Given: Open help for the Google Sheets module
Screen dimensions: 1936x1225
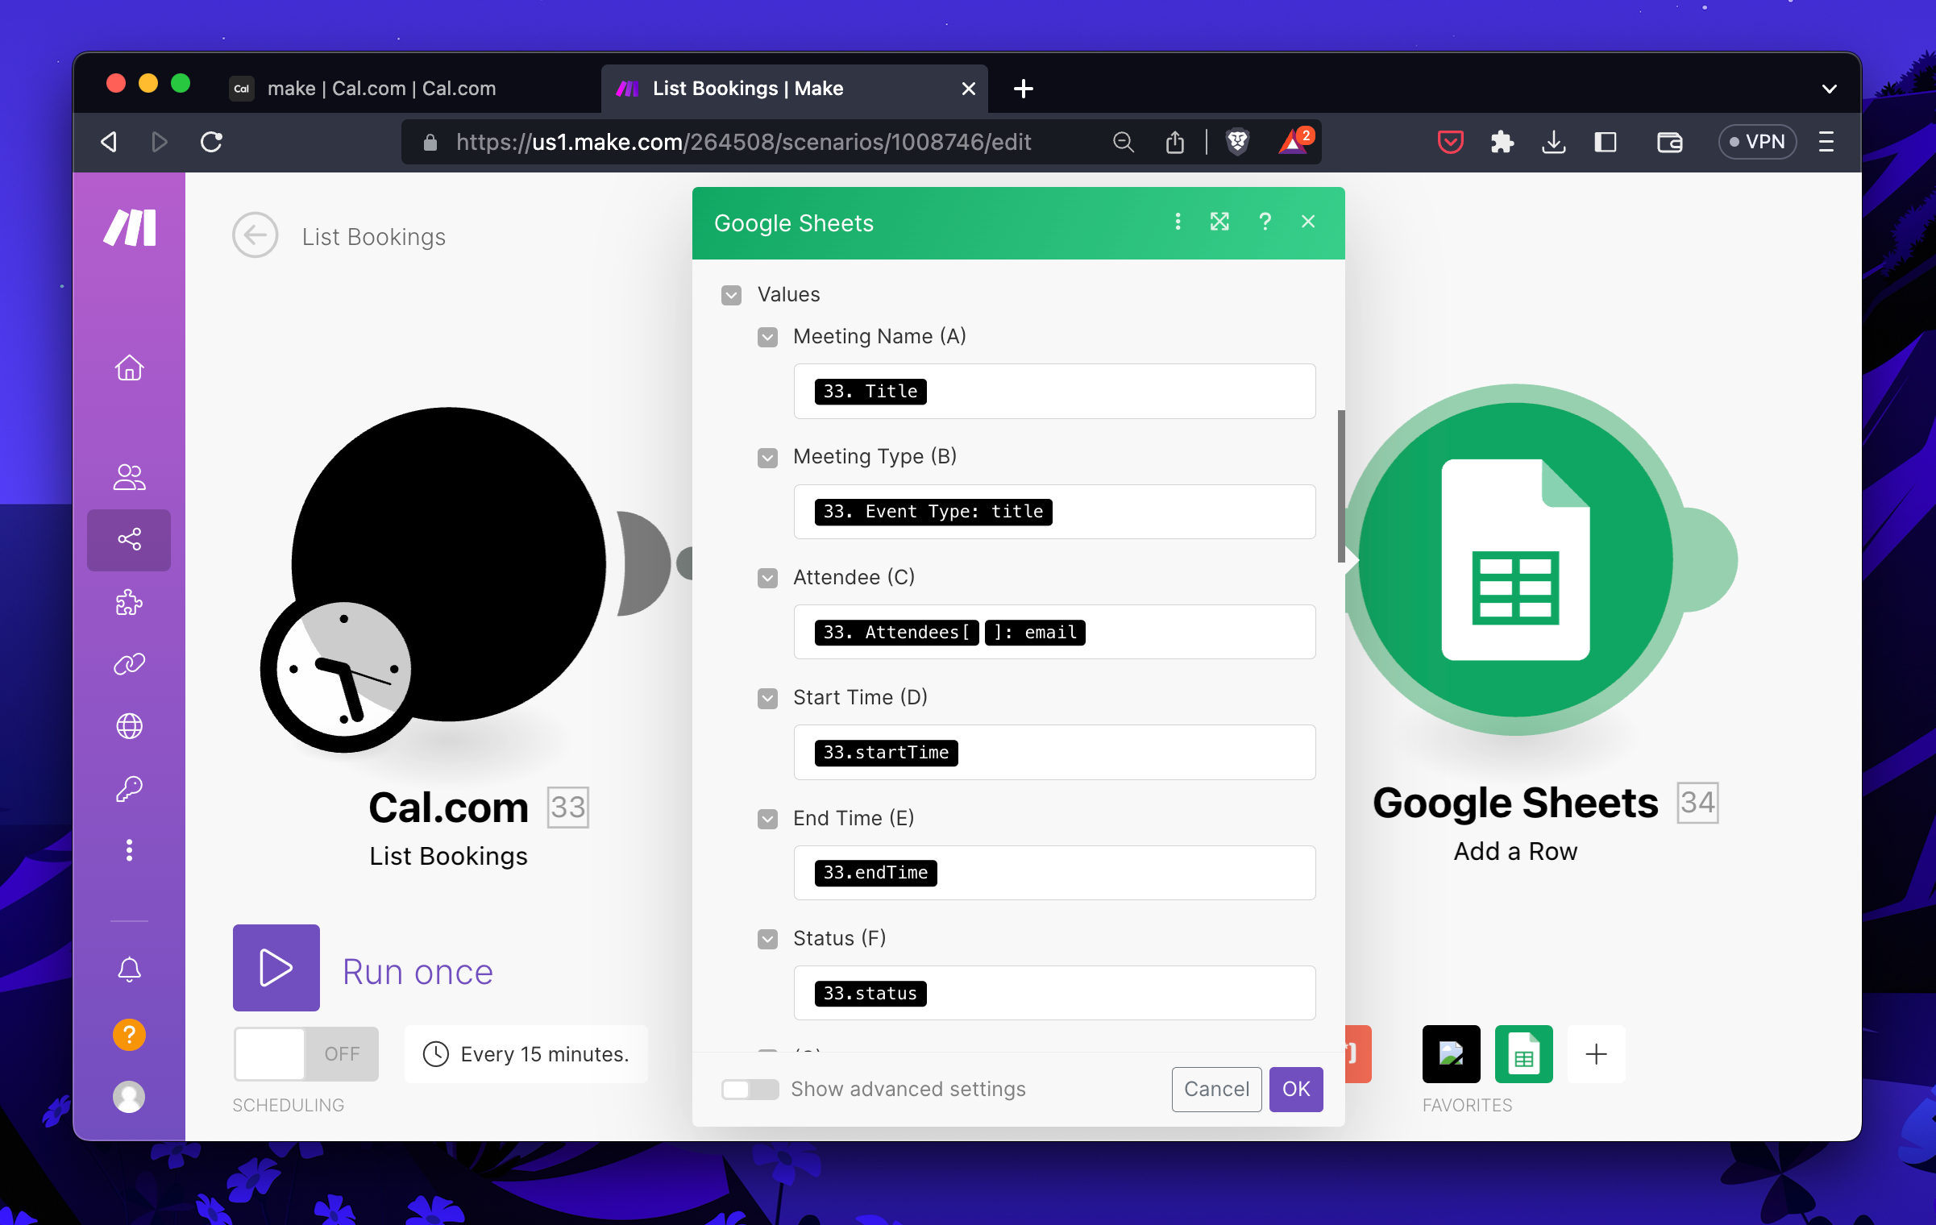Looking at the screenshot, I should 1265,222.
